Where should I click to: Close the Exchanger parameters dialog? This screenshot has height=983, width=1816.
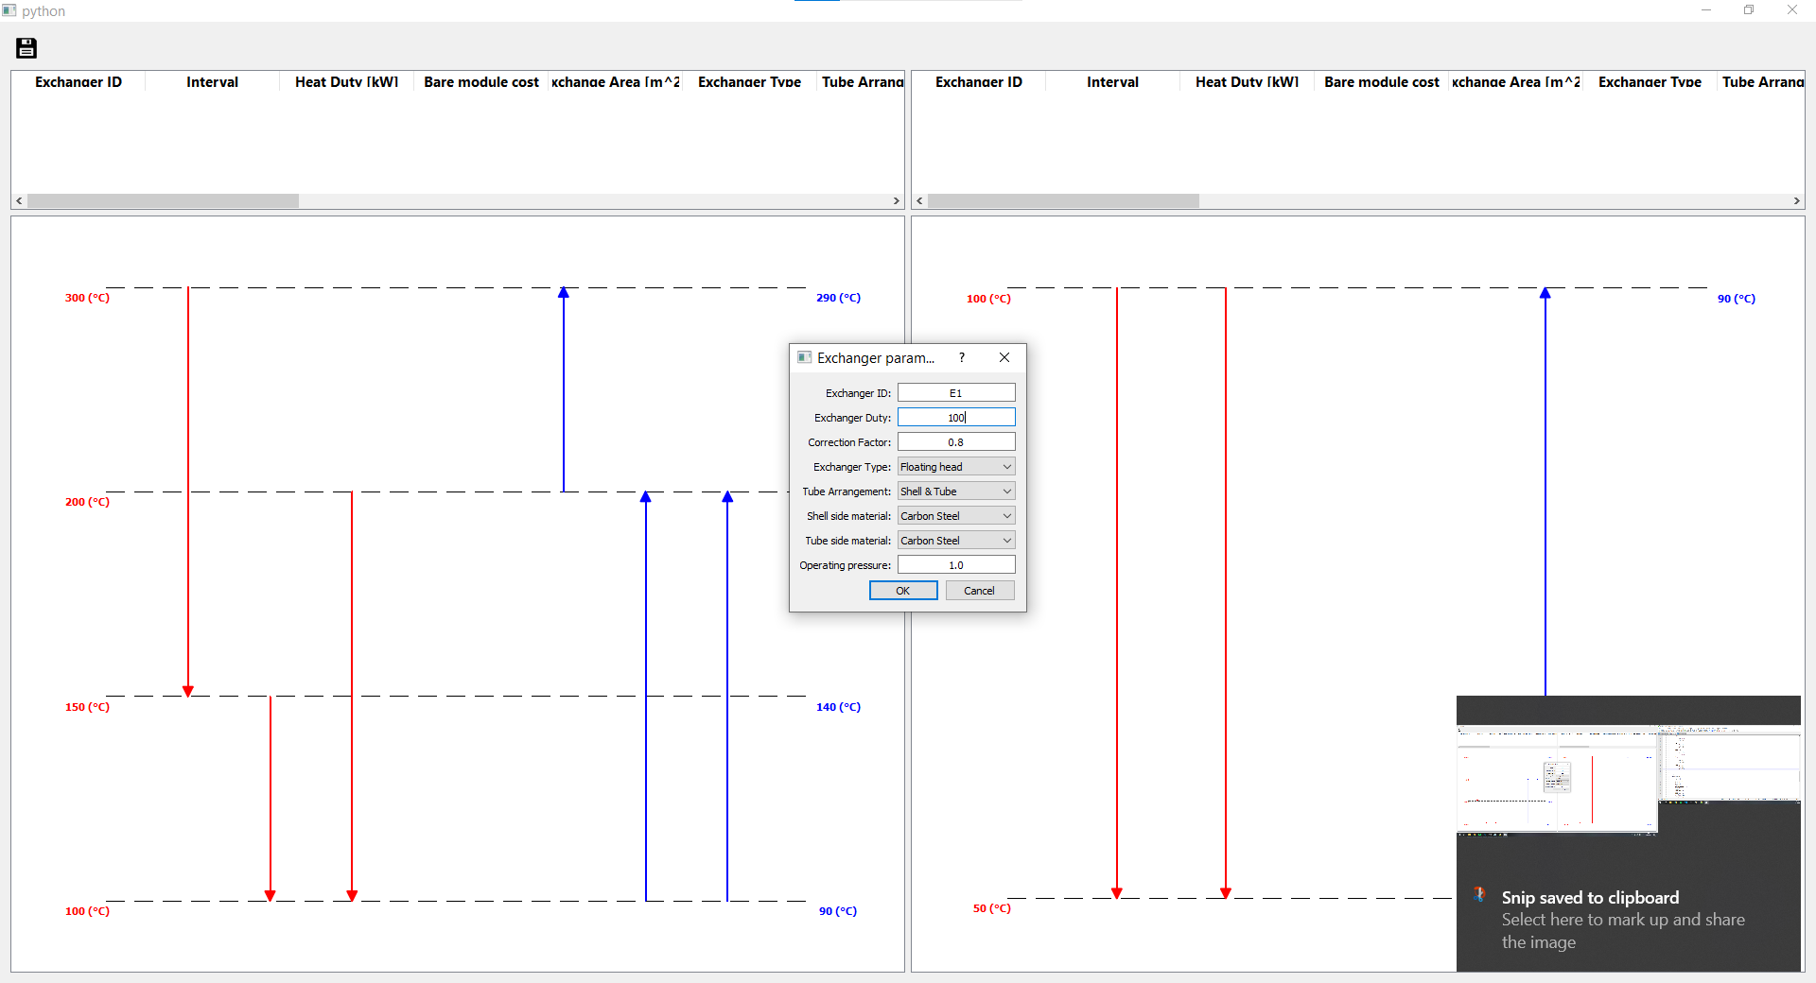[x=1004, y=357]
